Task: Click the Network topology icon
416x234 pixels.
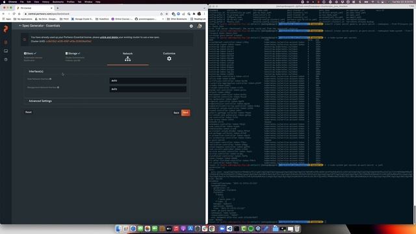Action: (x=127, y=59)
